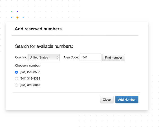Click the (541) 319-8843 number label text

(30, 85)
